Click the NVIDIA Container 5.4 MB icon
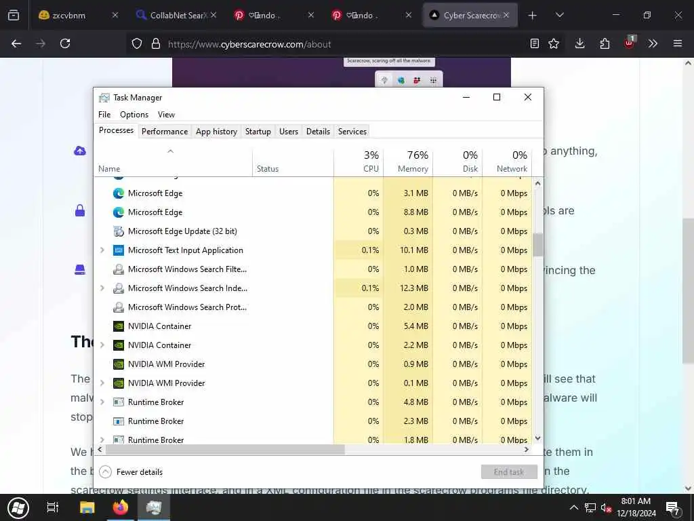Viewport: 694px width, 521px height. 118,326
